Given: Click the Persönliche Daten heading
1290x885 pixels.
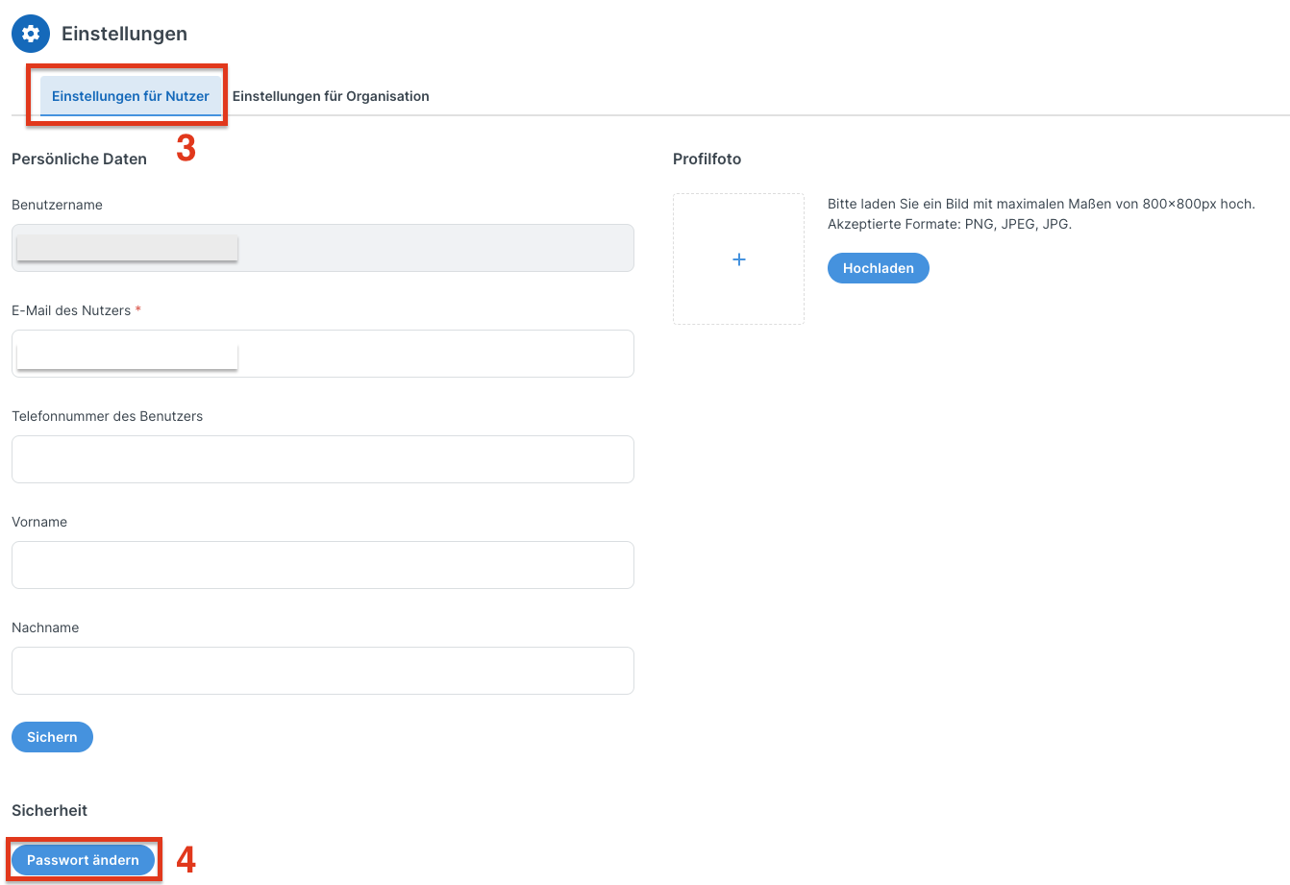Looking at the screenshot, I should pos(79,160).
